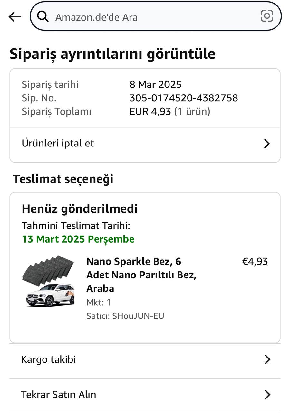
Task: Open the Ürünleri iptal et option
Action: [x=58, y=143]
